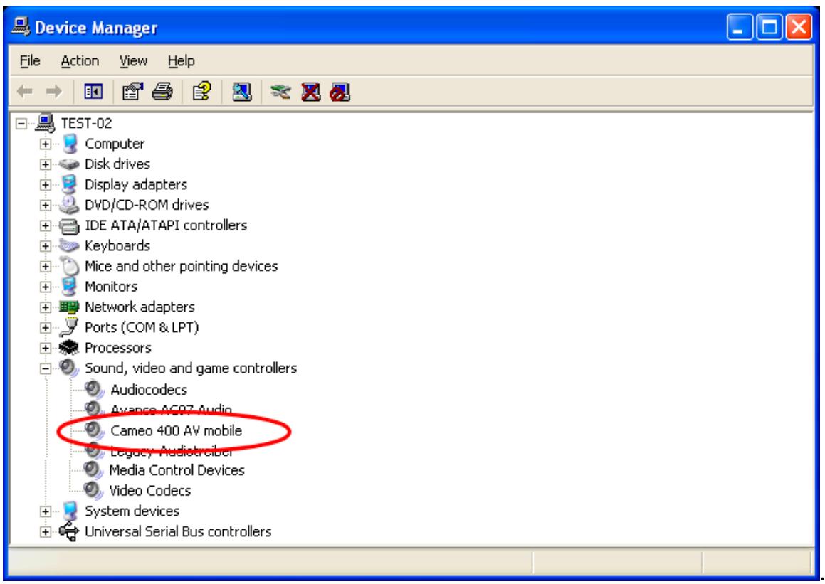Screen dimensions: 825x584
Task: Expand the Network adapters category
Action: (46, 307)
